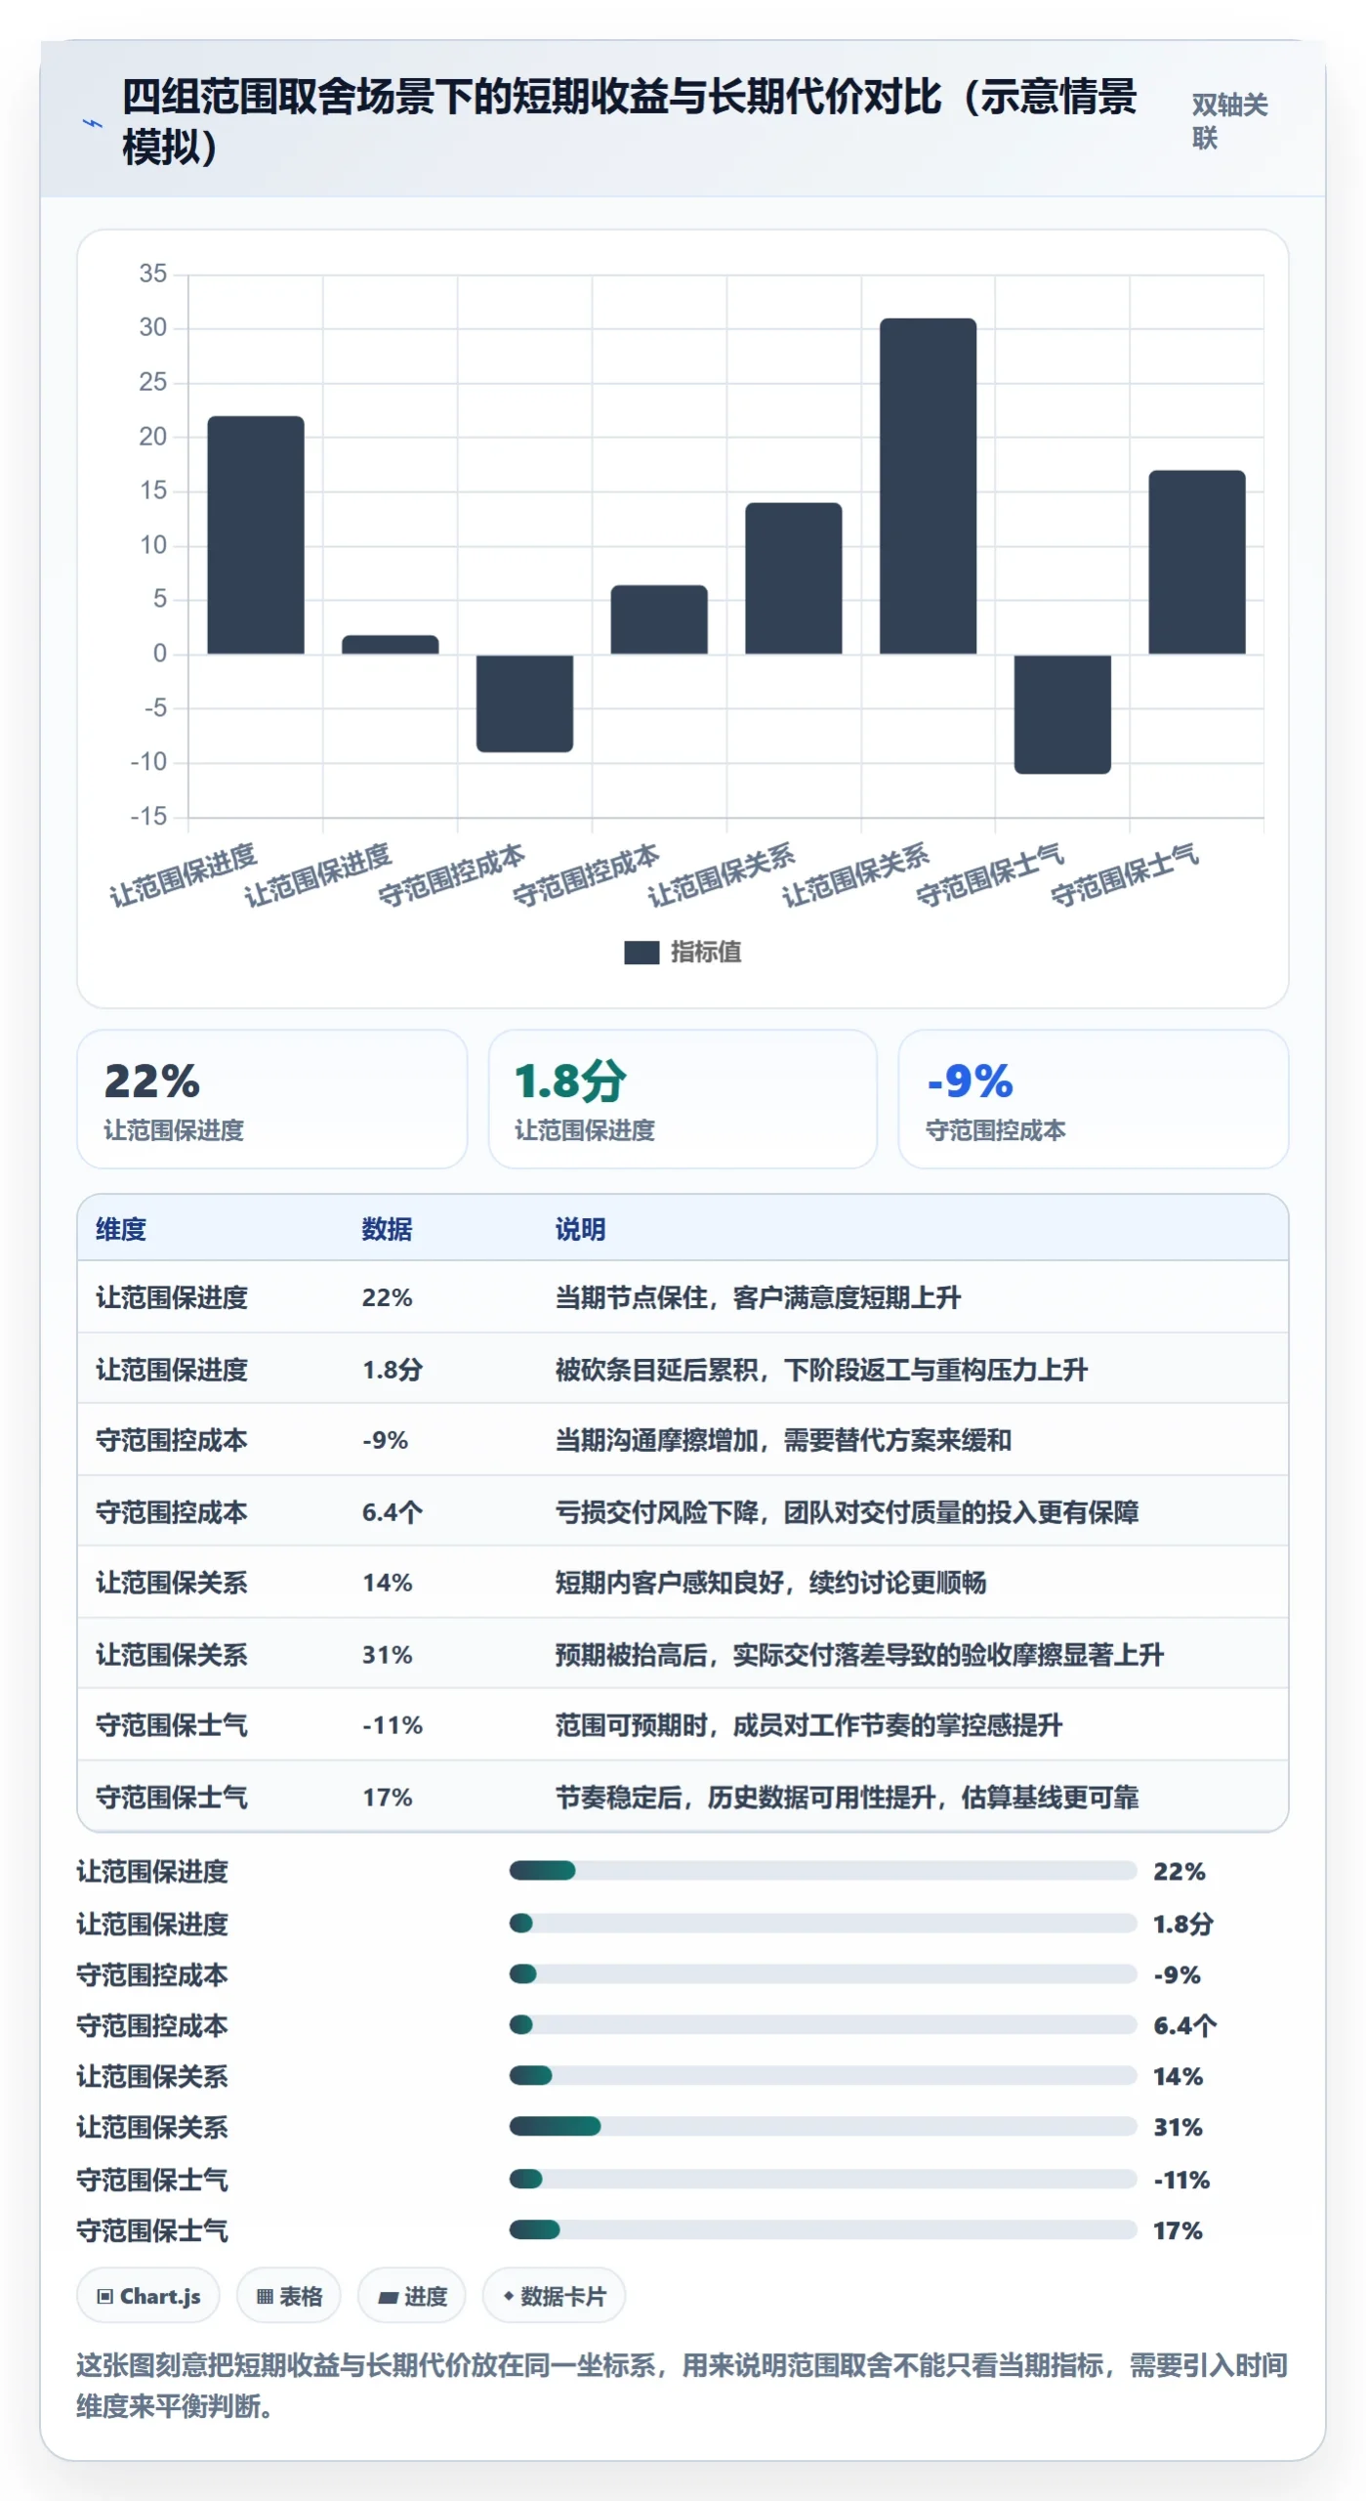Click the table icon in the 表格 chip
Image resolution: width=1366 pixels, height=2501 pixels.
point(265,2296)
